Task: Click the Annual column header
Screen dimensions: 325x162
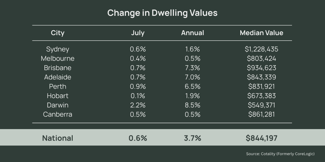Action: (x=192, y=33)
